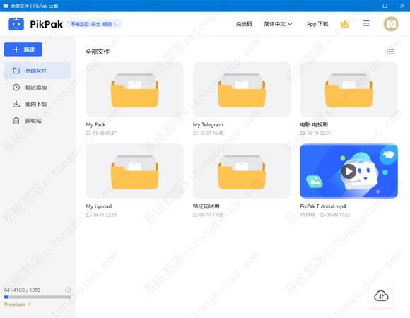
Task: Click the 电影 电视剧 folder name
Action: pos(314,124)
